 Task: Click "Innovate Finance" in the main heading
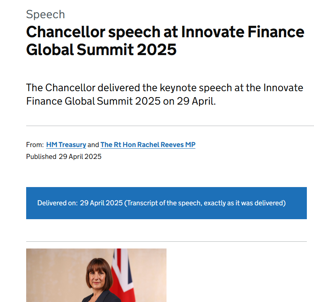(243, 32)
